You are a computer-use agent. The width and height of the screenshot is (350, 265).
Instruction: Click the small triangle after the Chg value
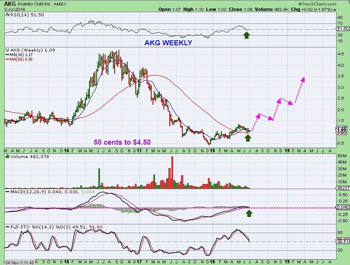click(334, 10)
